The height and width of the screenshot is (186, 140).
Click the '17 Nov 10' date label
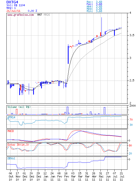tap(18, 176)
